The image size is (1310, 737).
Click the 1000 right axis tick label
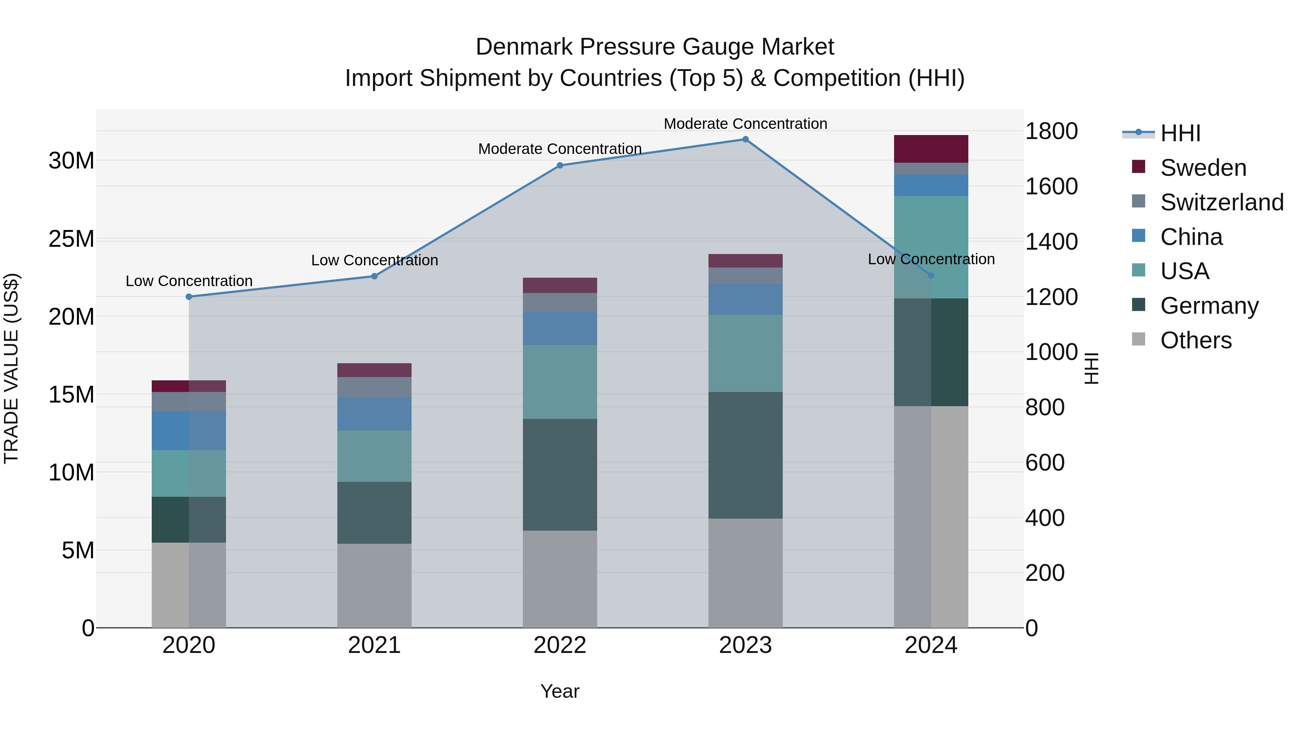click(x=1051, y=352)
